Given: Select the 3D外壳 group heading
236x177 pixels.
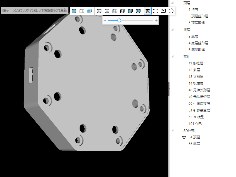Looking at the screenshot, I should click(189, 131).
